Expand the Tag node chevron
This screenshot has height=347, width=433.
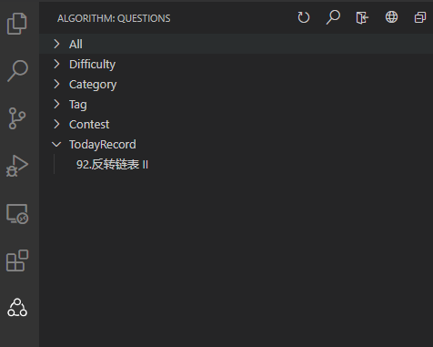coord(56,104)
